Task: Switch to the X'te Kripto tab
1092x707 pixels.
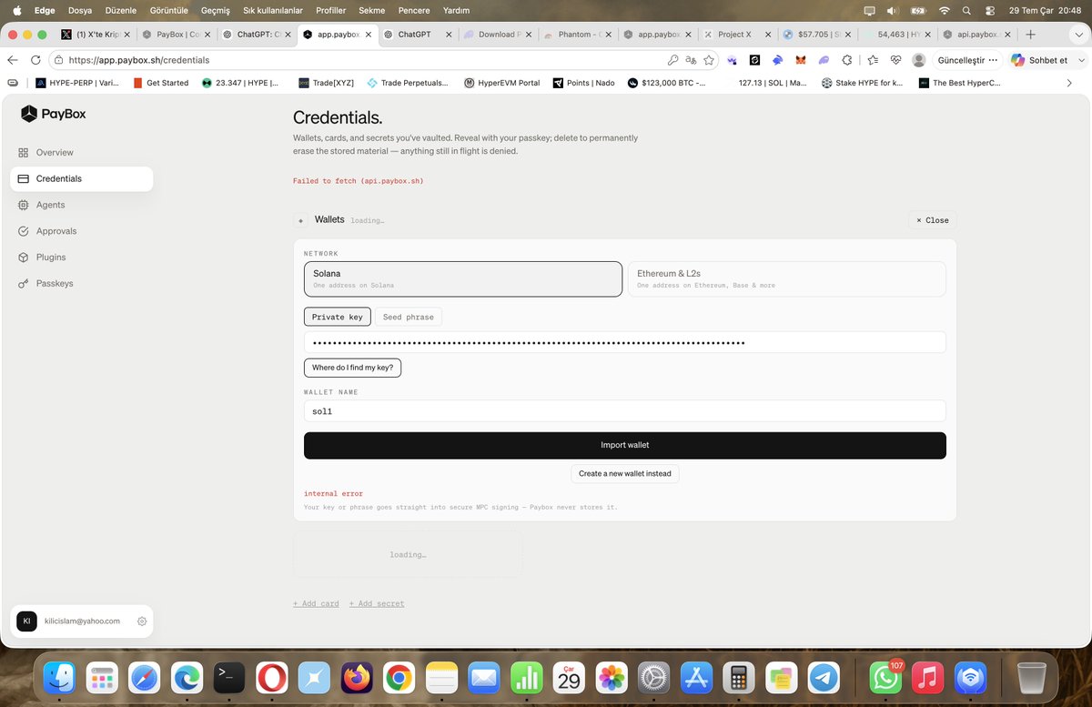Action: tap(95, 35)
